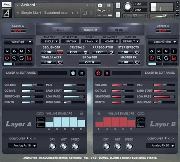
Task: Open Analog Fx 19 convolver dropdown
Action: coord(23,146)
